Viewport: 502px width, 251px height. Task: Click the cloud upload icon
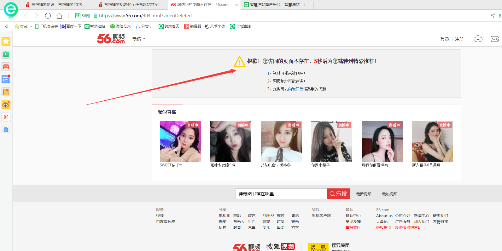478,39
